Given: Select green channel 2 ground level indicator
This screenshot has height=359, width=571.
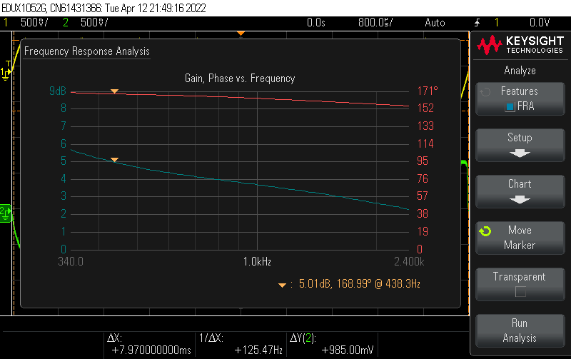Looking at the screenshot, I should 6,211.
